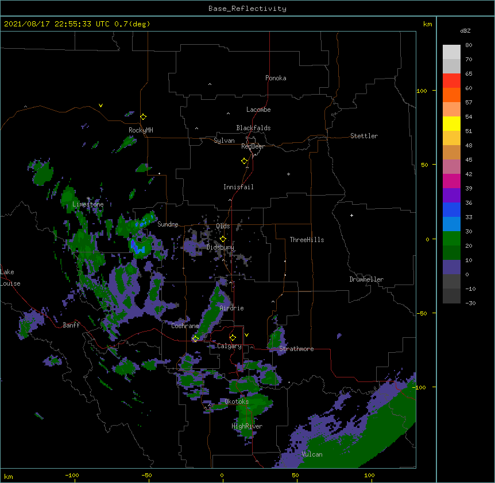495x483 pixels.
Task: Click the Lacombe city label
Action: (258, 110)
